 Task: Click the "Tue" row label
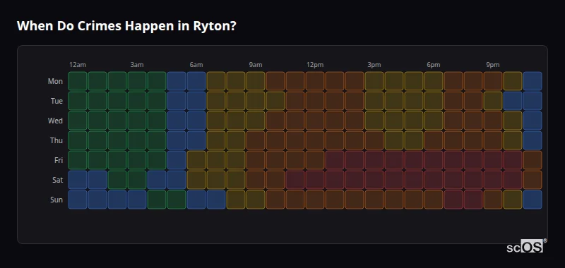pos(56,101)
